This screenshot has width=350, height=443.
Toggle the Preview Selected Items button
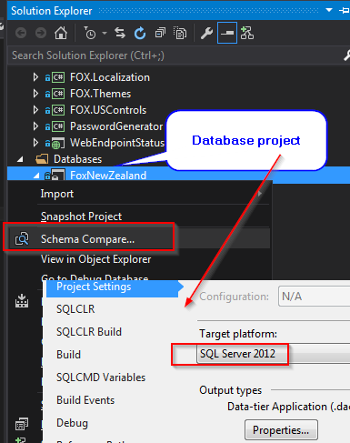point(227,33)
